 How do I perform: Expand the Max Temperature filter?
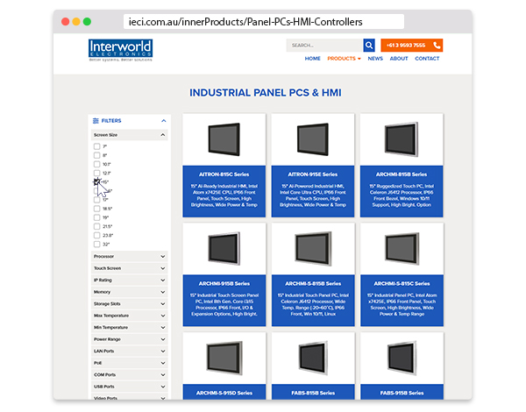[x=129, y=316]
